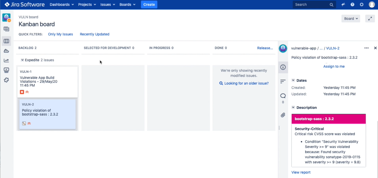Select the Kanban board icon in the sidebar

pyautogui.click(x=6, y=41)
